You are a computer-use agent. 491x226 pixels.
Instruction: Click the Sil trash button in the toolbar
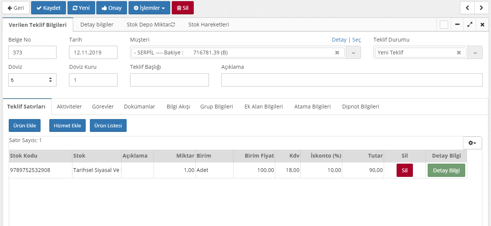[182, 8]
